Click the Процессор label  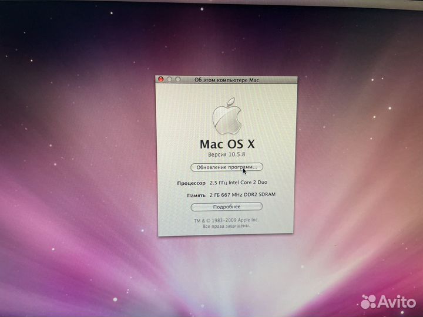pos(192,183)
